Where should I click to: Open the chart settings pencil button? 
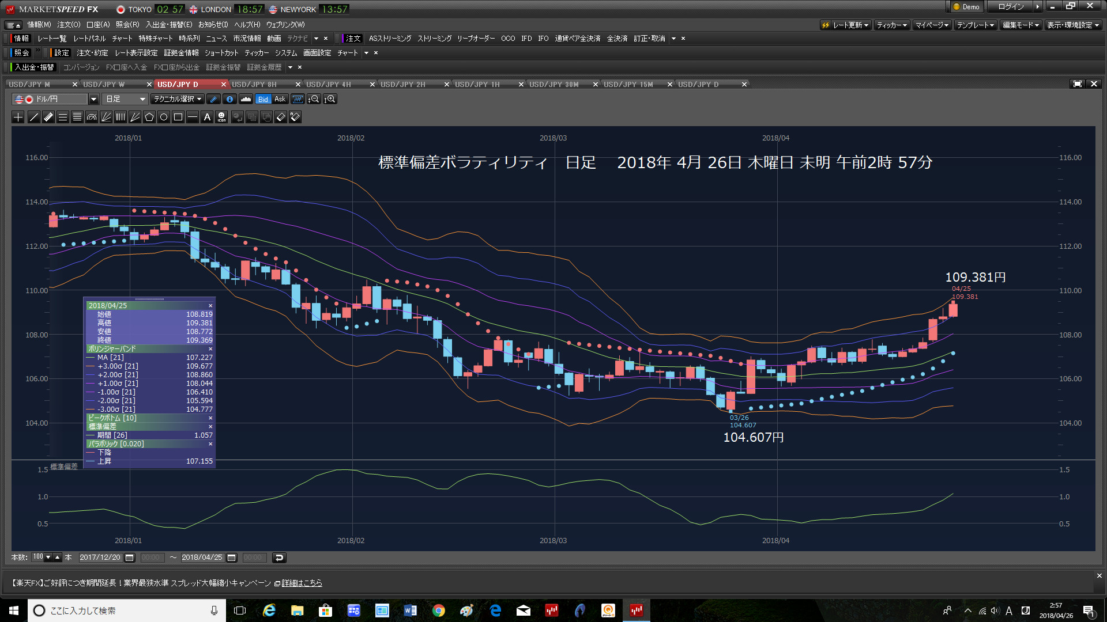213,99
